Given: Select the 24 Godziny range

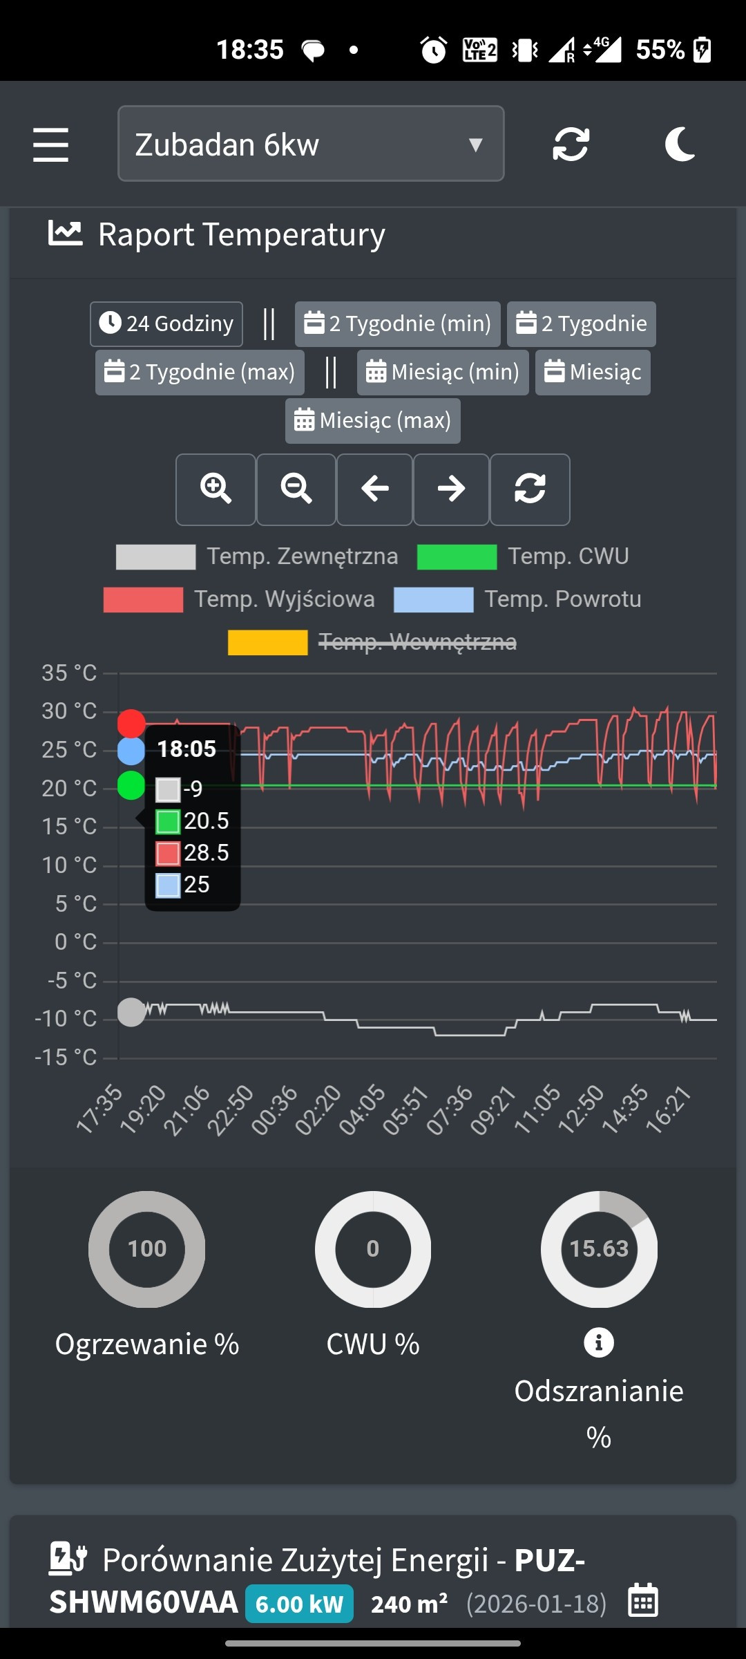Looking at the screenshot, I should coord(166,324).
